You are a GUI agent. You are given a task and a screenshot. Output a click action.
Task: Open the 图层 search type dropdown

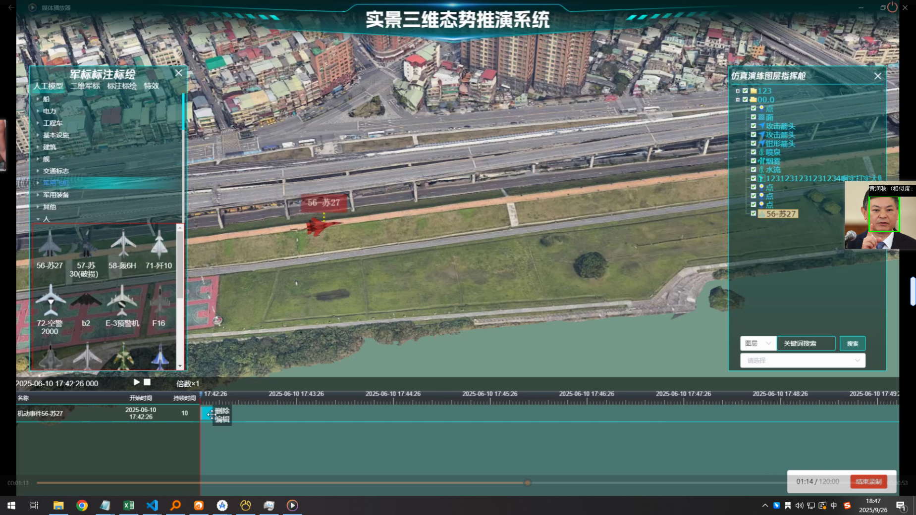(758, 343)
